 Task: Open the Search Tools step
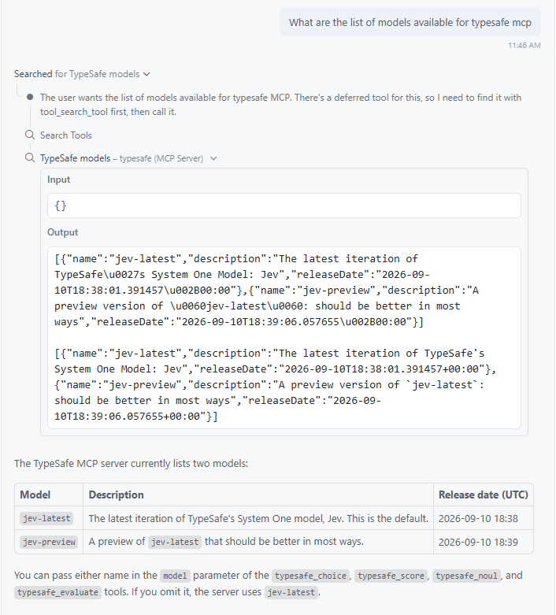(66, 135)
